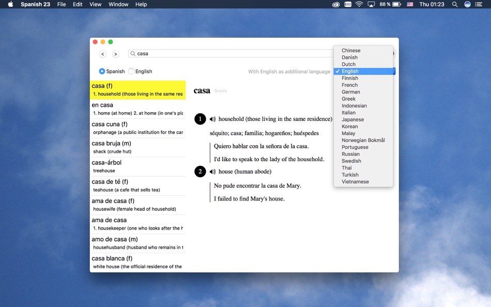Choose Russian from the language list
Screen dimensions: 491x307
pyautogui.click(x=363, y=154)
